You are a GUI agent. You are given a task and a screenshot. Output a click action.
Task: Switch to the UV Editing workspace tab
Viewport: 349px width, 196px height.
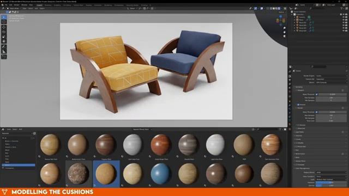click(x=67, y=5)
